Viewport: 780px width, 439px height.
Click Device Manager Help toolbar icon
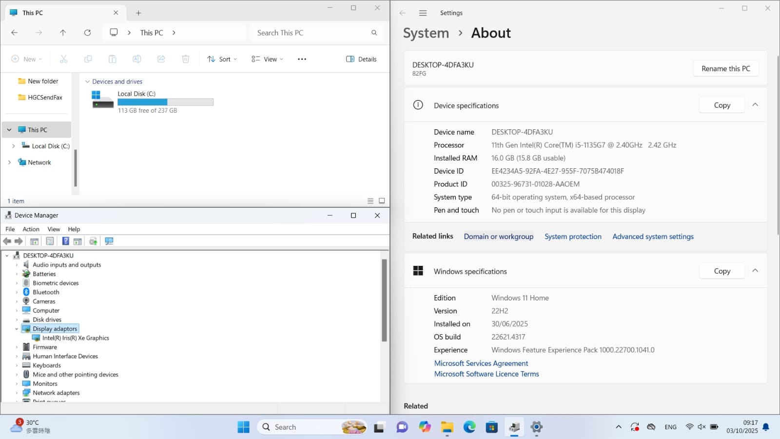pos(65,241)
